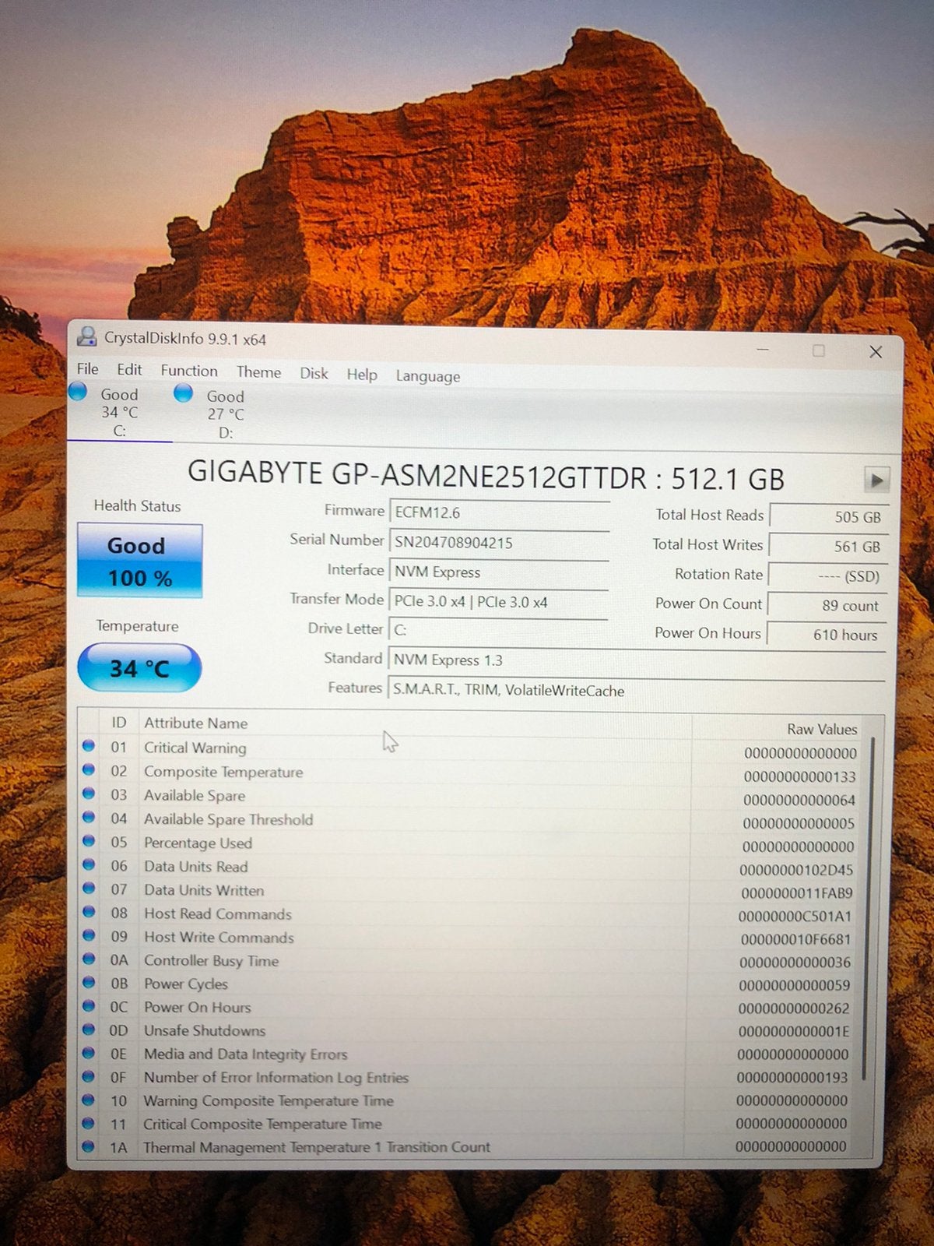Click the Rotation Rate value
Screen dimensions: 934x1246
click(x=827, y=576)
